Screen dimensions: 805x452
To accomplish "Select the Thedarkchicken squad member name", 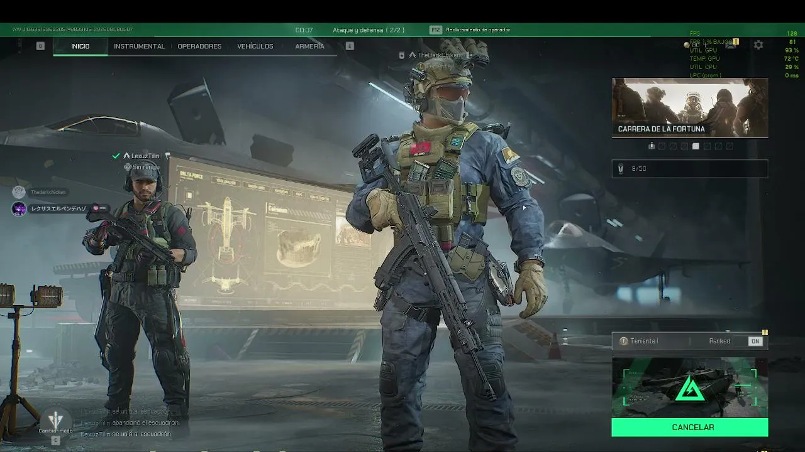I will pos(48,192).
